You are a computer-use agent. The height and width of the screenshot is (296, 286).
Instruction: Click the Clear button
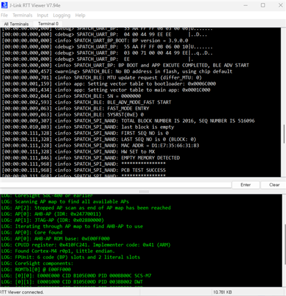click(x=274, y=184)
